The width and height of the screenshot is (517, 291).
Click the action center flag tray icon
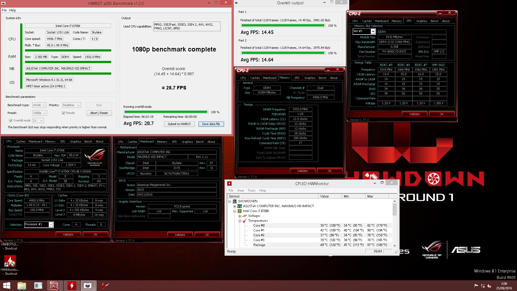(476, 286)
